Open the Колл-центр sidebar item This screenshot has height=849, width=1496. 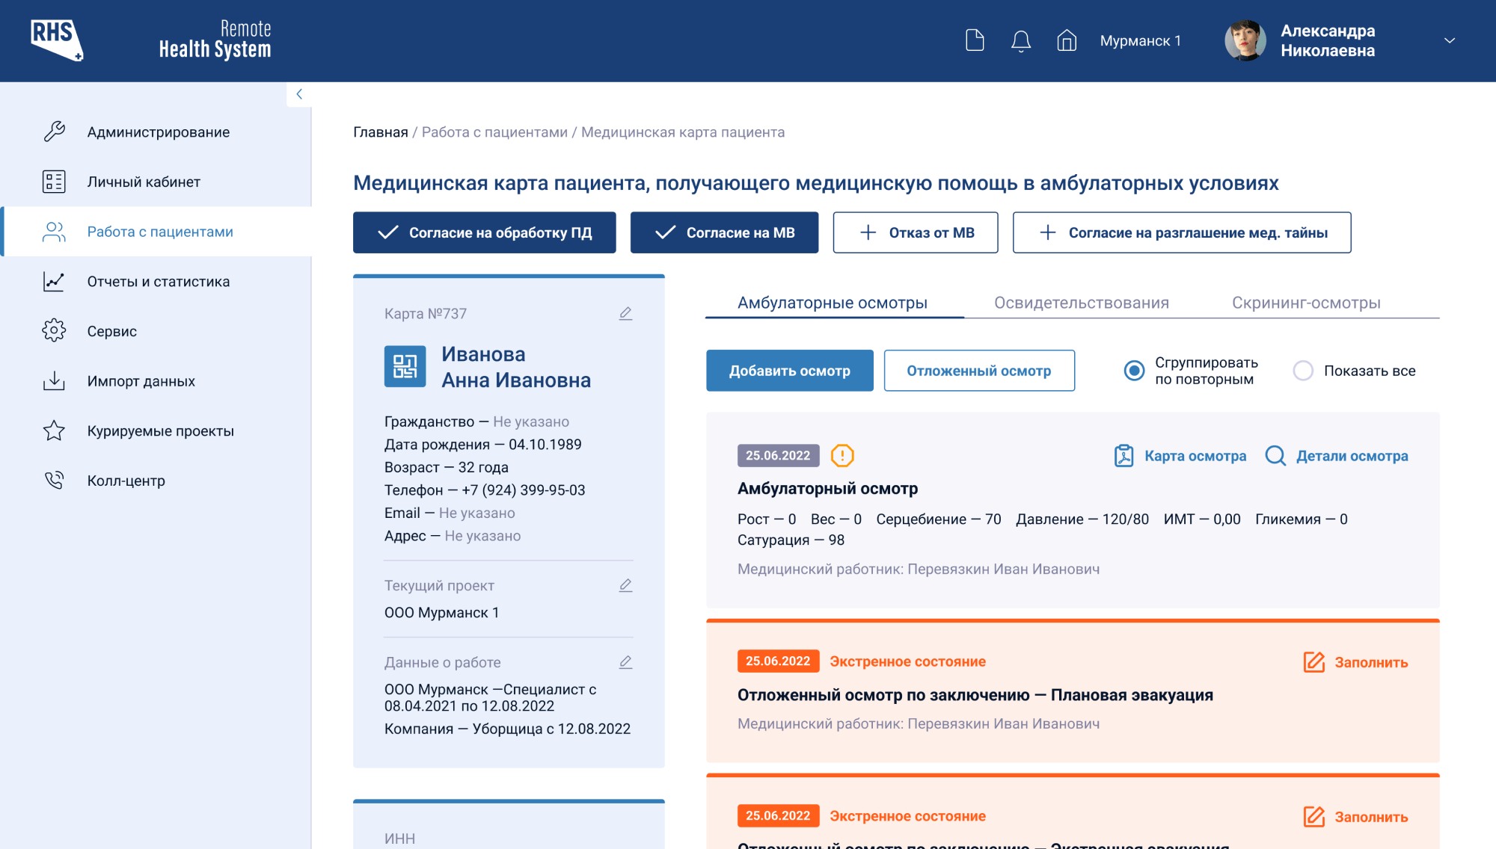tap(126, 481)
